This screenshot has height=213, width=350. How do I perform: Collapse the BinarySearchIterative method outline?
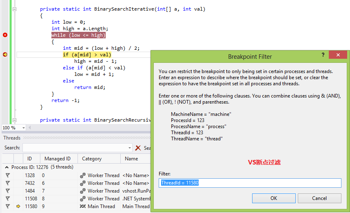(x=15, y=9)
